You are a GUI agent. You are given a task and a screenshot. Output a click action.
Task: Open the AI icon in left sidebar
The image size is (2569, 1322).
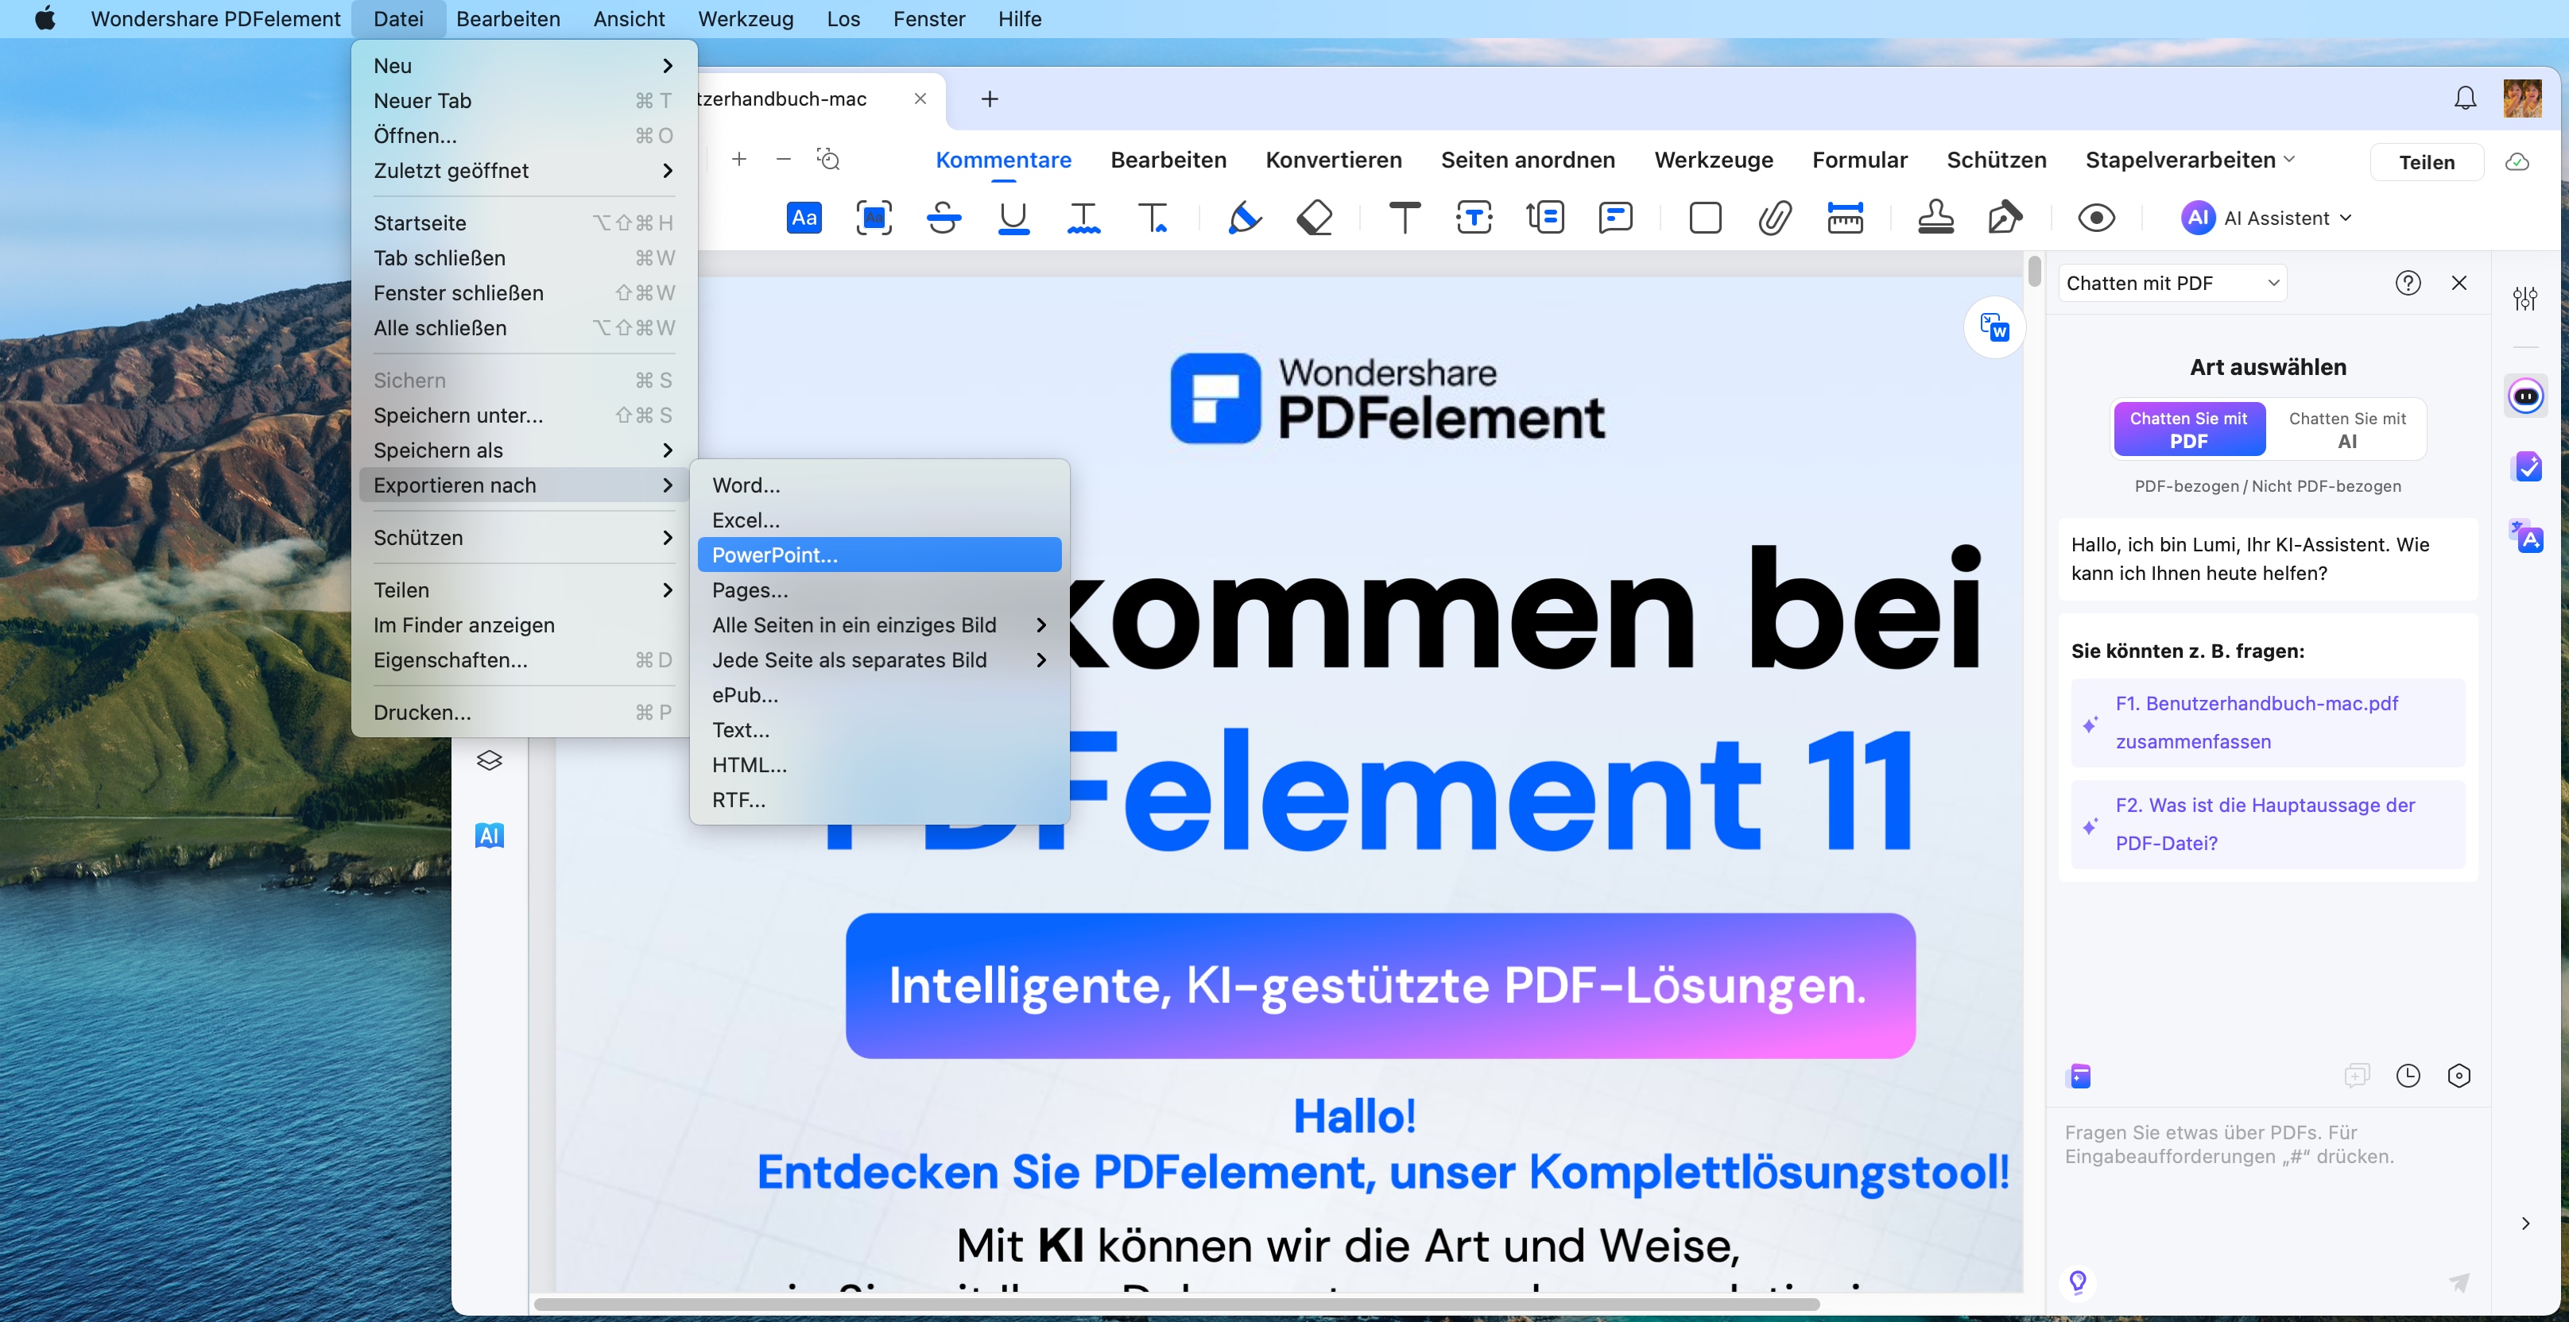click(489, 834)
